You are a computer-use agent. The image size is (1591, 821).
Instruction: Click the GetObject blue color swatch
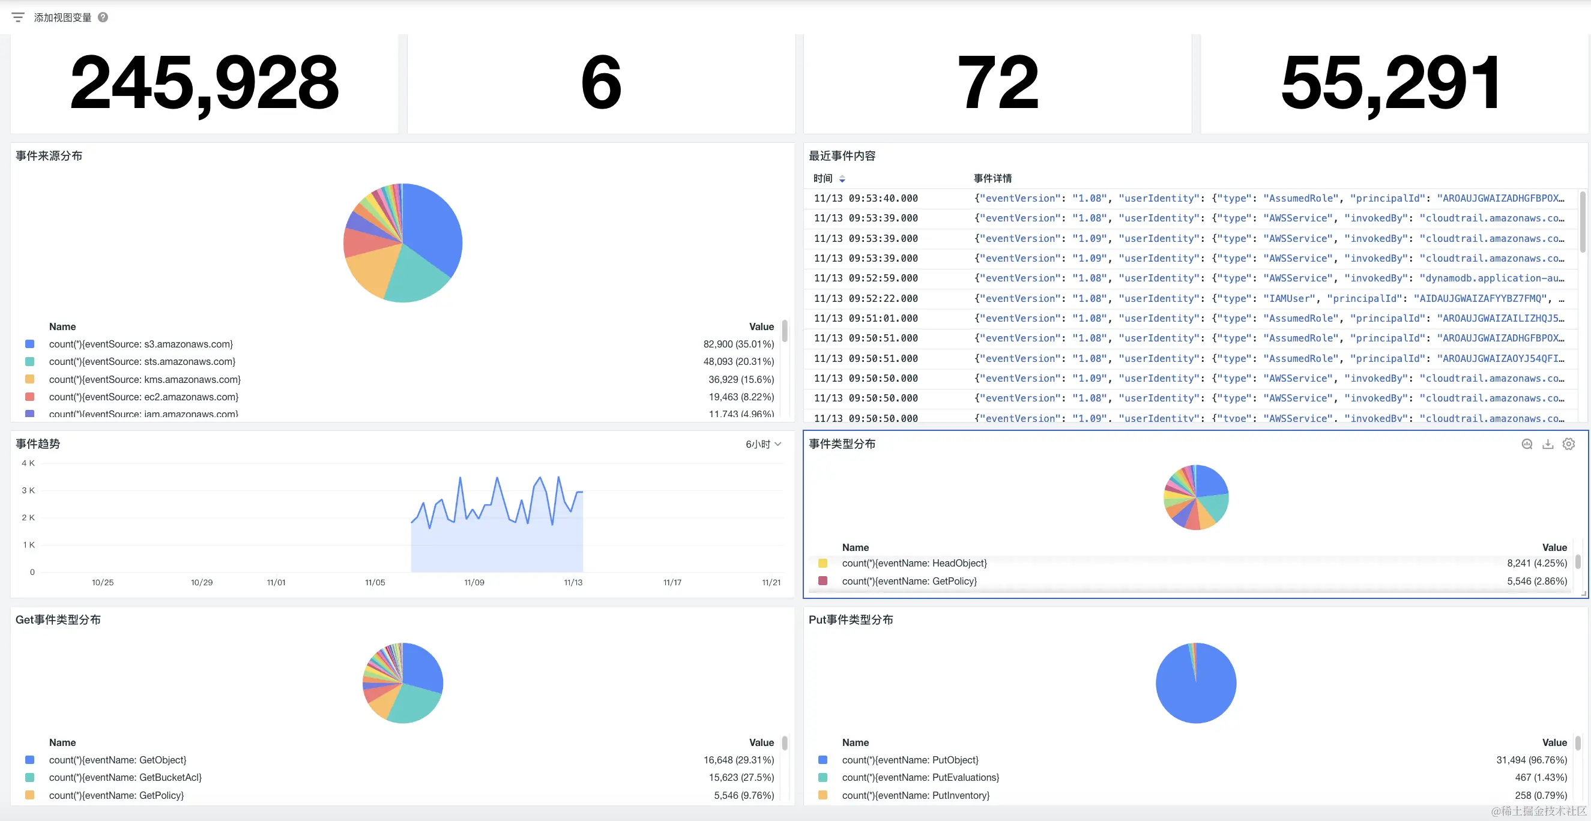29,760
